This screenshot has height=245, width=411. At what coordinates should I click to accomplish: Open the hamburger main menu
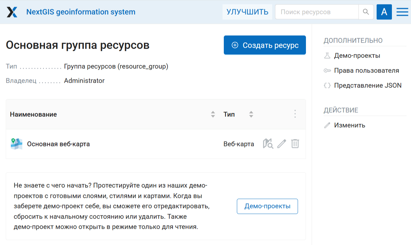click(402, 12)
